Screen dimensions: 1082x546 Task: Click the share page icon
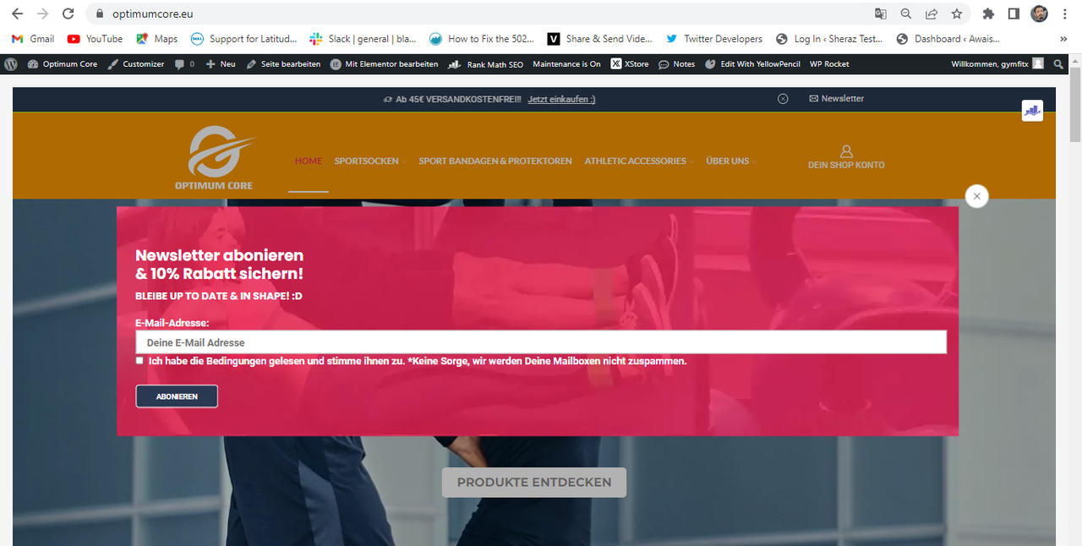click(x=932, y=14)
